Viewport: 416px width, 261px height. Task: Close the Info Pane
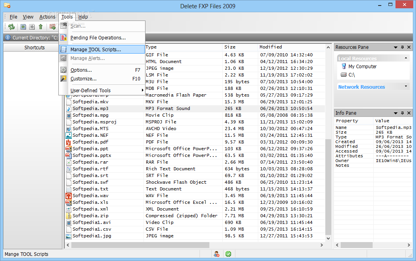(409, 113)
